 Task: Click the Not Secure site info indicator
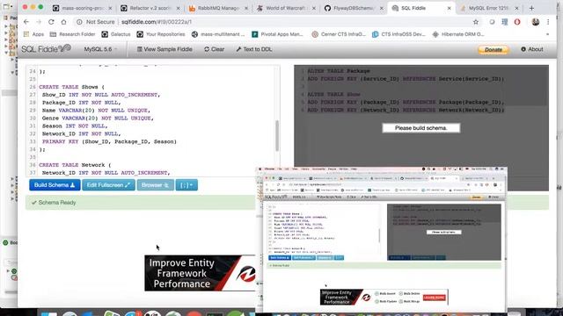click(x=96, y=22)
